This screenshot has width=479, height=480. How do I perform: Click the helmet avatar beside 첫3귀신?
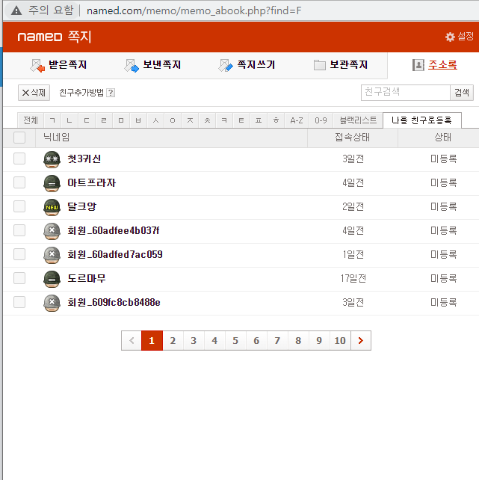tap(52, 159)
